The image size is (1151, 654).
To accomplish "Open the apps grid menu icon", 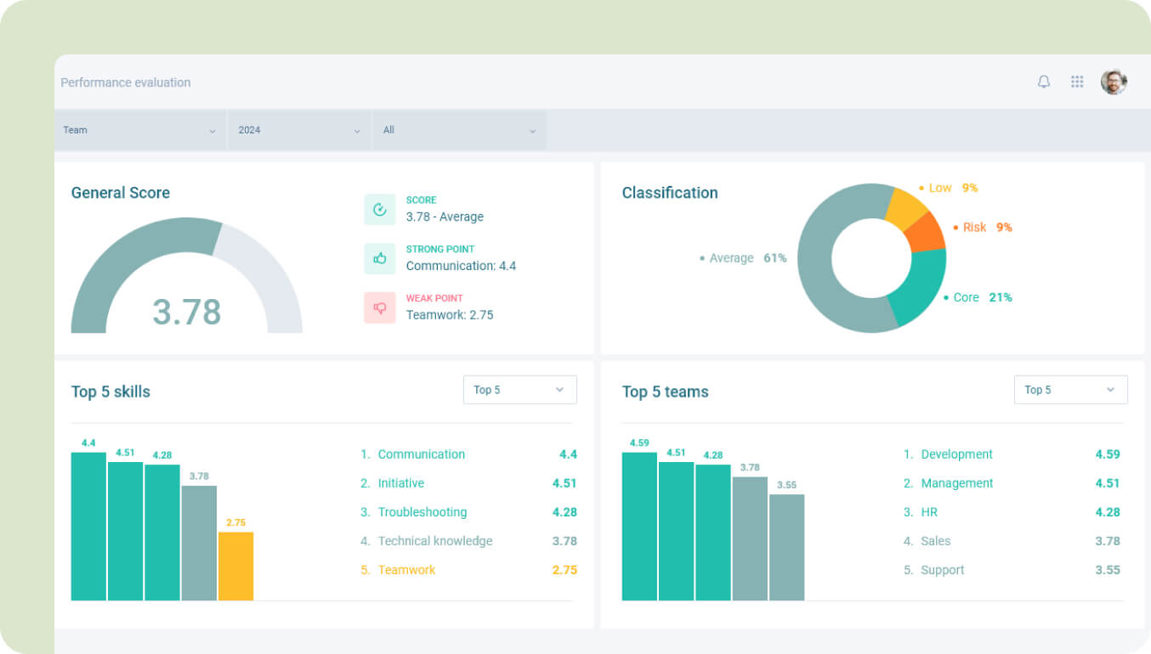I will [x=1077, y=82].
